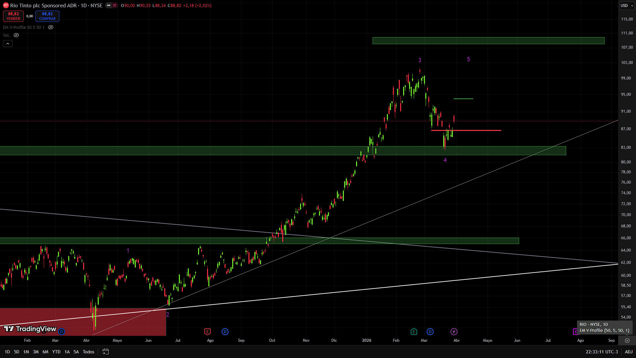Click the Rio Tinto RT logo icon
The width and height of the screenshot is (636, 358).
6,5
